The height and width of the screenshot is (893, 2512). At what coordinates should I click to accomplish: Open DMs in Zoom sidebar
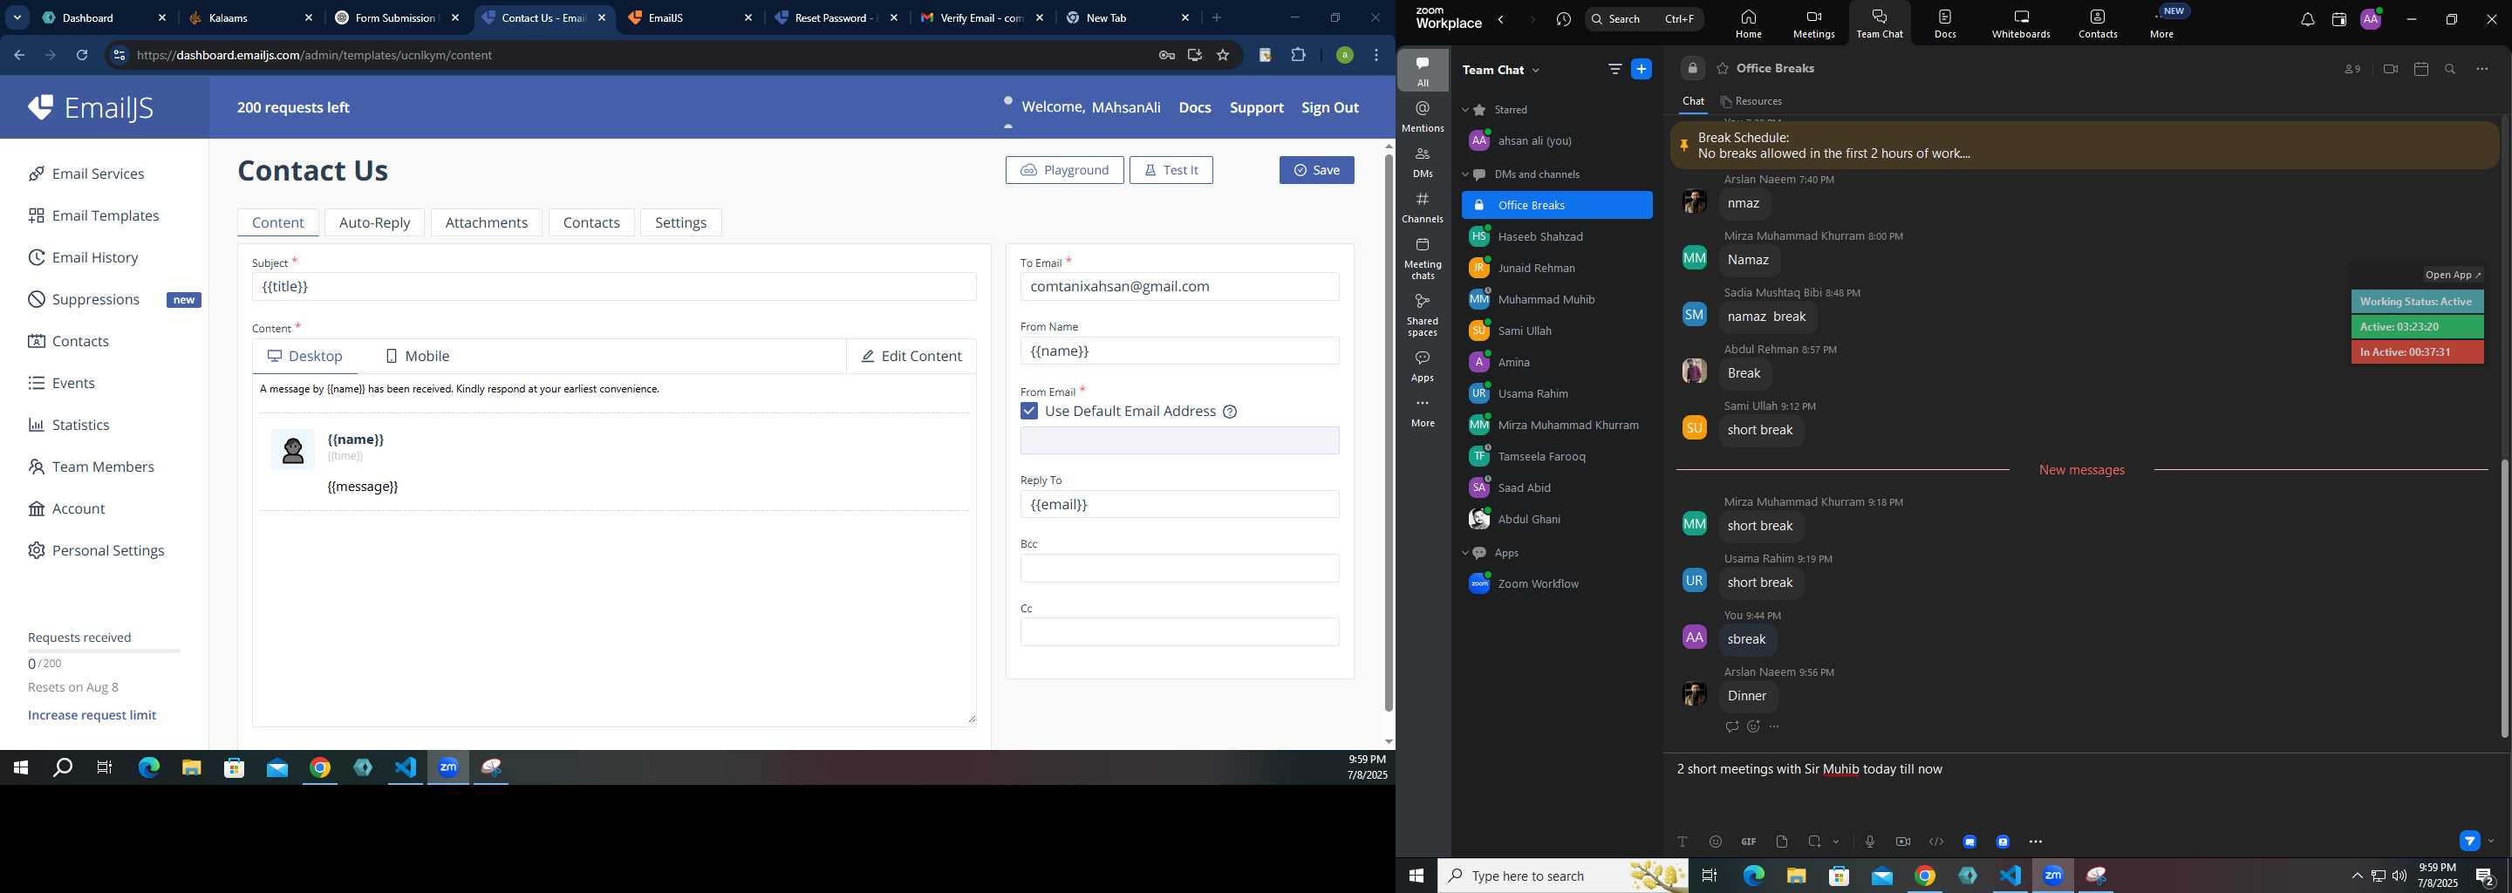pos(1423,163)
